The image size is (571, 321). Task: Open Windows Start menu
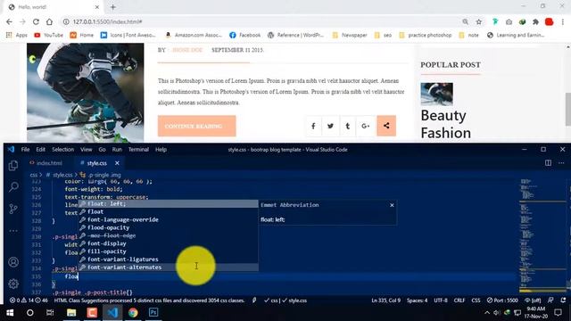tap(10, 313)
